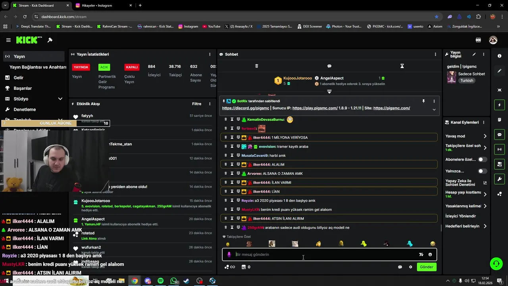
Task: Click the wrench icon in right sidebar
Action: tap(499, 179)
